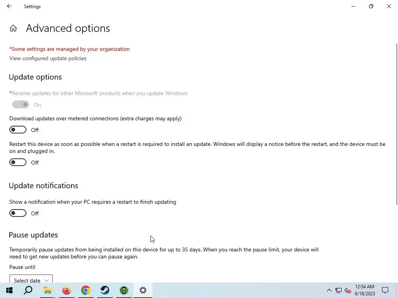Image resolution: width=398 pixels, height=298 pixels.
Task: Open View configured update policies link
Action: point(48,58)
